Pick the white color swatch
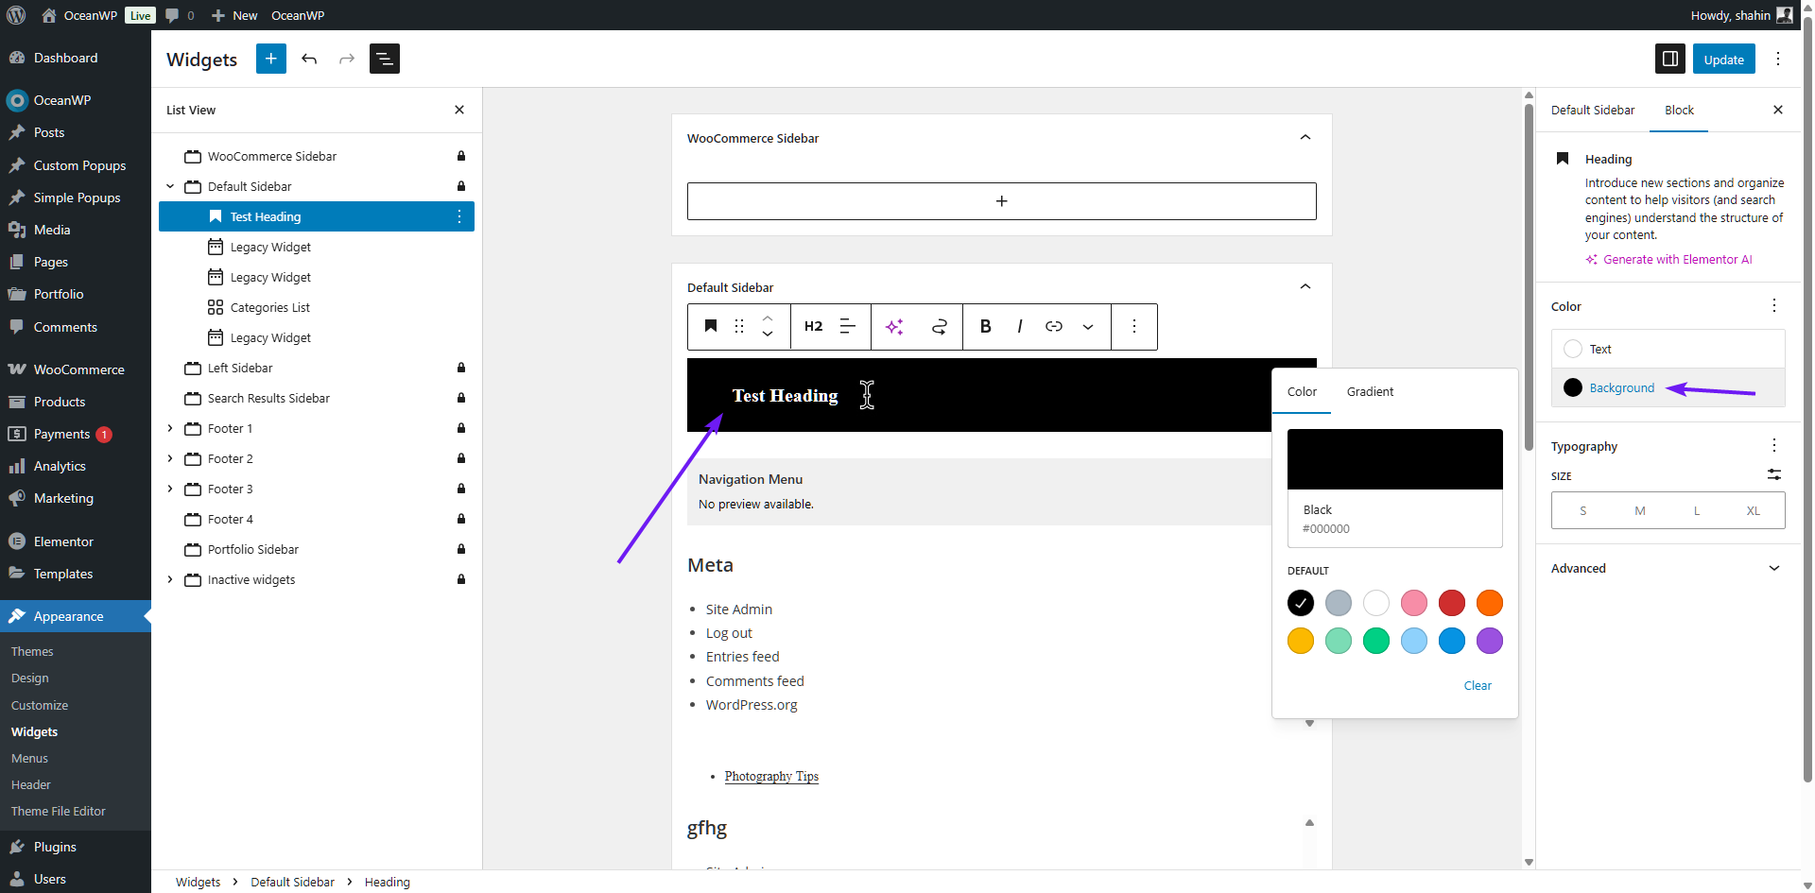 click(x=1375, y=603)
